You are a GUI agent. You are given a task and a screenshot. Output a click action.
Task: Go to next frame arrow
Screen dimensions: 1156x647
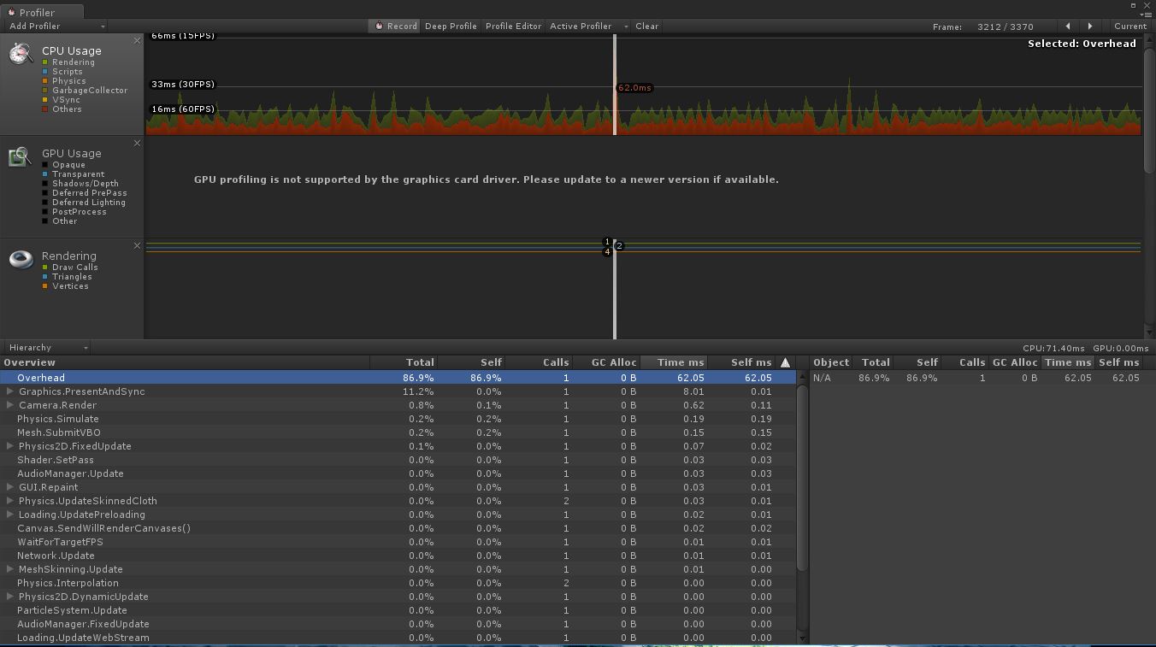(x=1089, y=26)
